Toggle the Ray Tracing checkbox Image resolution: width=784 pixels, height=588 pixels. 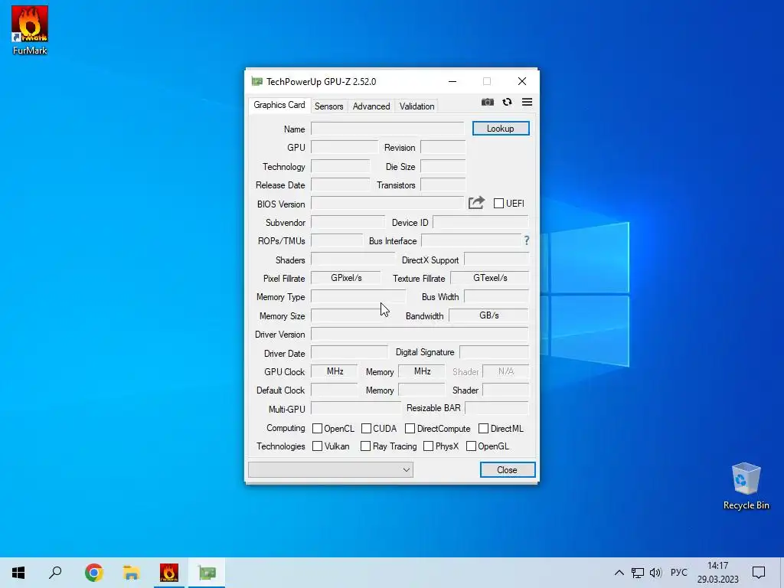click(365, 446)
